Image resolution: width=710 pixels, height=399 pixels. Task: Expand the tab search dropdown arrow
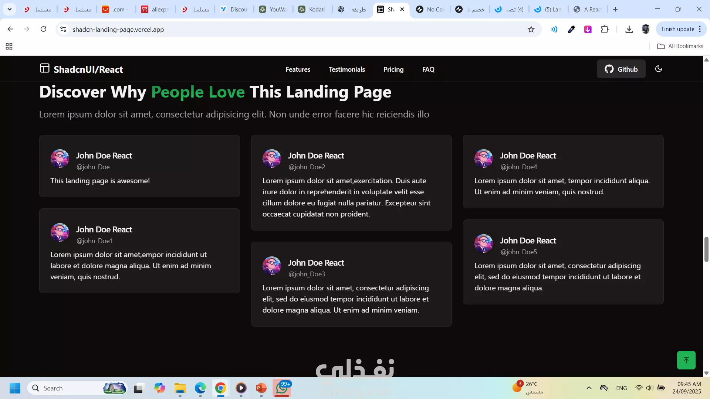pyautogui.click(x=10, y=9)
